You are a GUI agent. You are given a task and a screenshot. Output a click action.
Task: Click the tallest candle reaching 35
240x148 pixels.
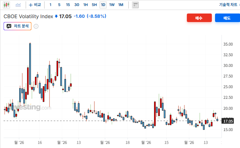pyautogui.click(x=30, y=64)
